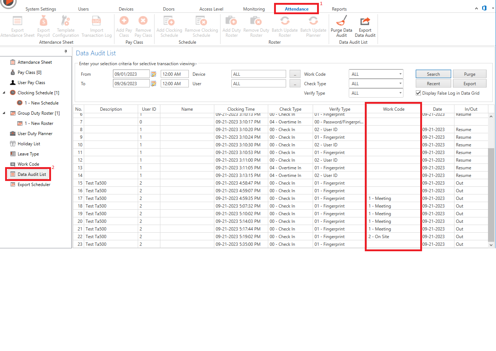Click the Export Attendance Sheet ribbon icon
The width and height of the screenshot is (496, 351).
pos(17,21)
